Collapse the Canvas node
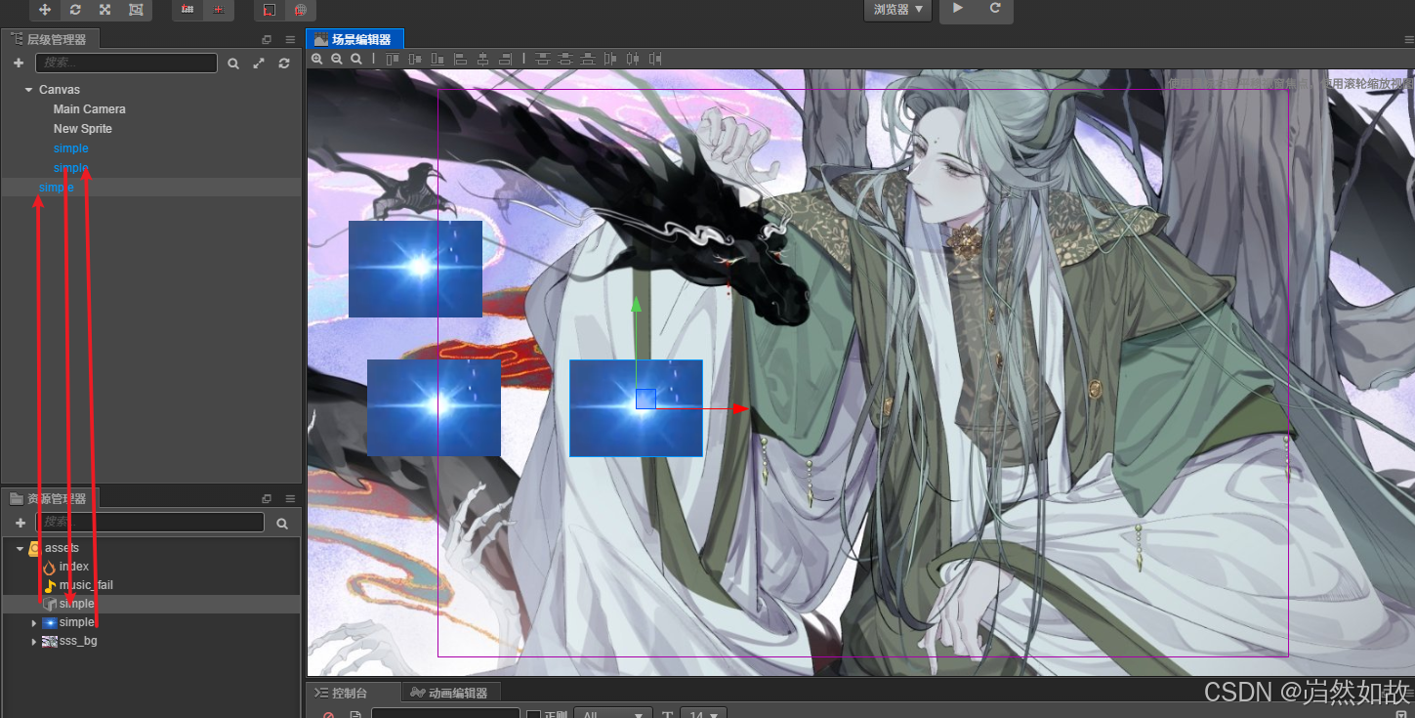1415x718 pixels. (29, 90)
